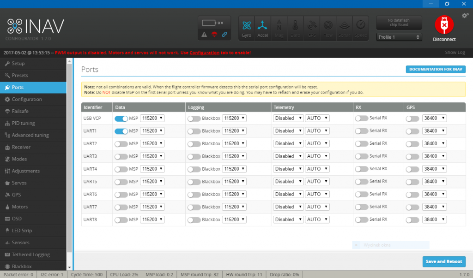
Task: Open Profile 1 dropdown selector
Action: 399,37
